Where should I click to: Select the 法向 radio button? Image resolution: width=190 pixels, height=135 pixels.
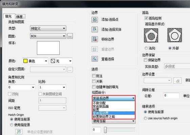click(x=146, y=48)
